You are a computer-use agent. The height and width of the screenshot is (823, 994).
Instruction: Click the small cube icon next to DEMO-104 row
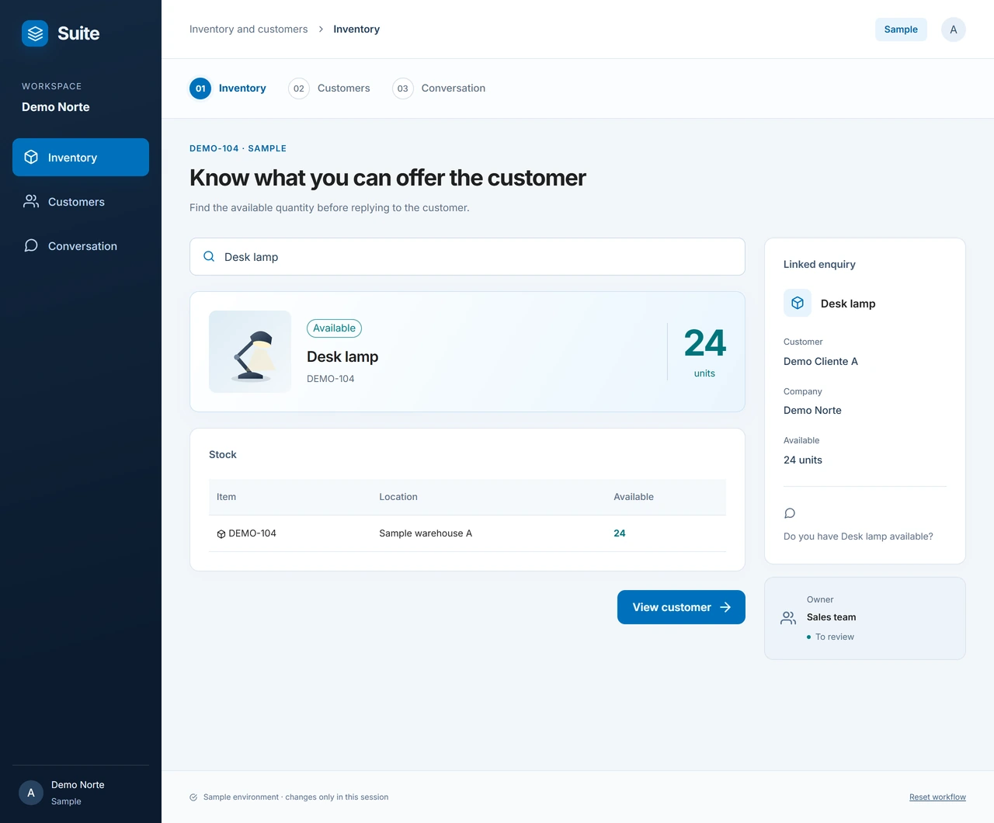[221, 534]
